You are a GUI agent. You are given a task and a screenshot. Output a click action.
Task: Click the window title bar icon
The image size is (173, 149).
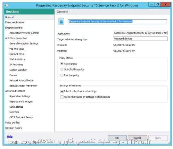pyautogui.click(x=6, y=5)
